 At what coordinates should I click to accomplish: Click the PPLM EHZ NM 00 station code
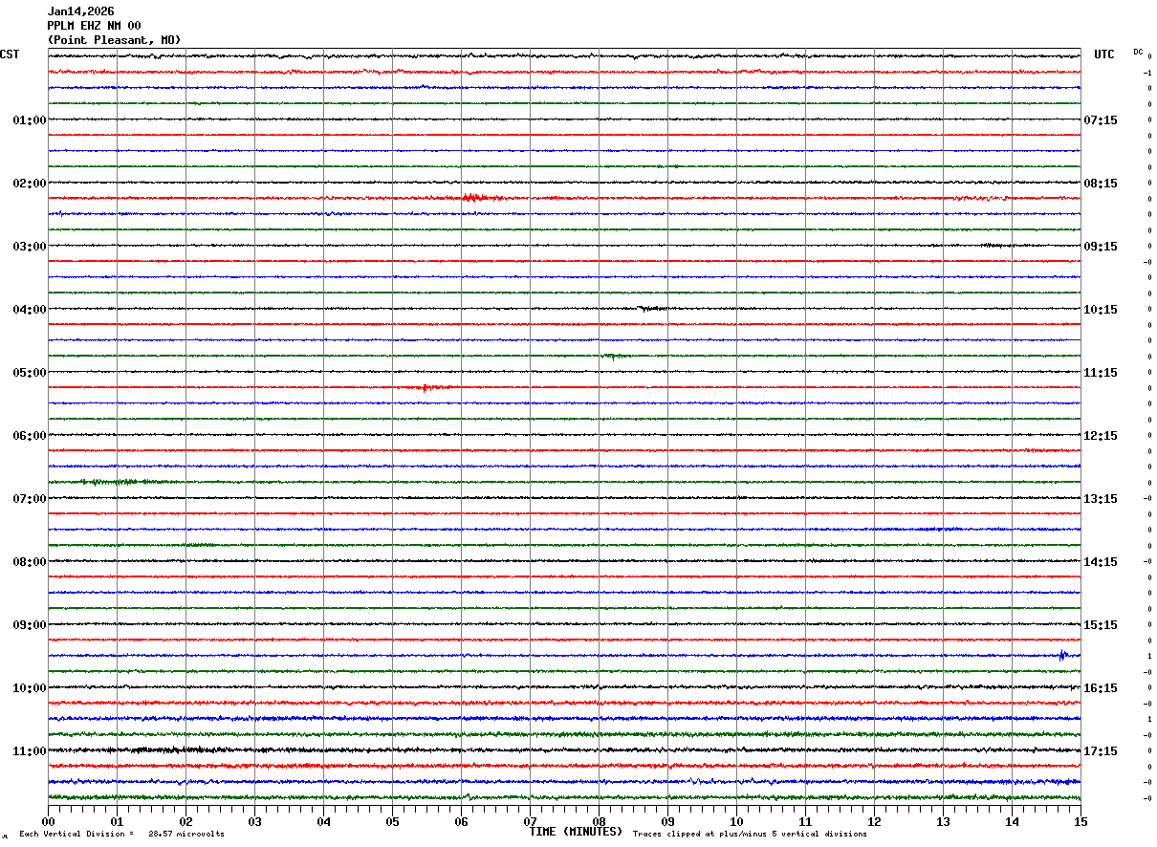pos(94,26)
